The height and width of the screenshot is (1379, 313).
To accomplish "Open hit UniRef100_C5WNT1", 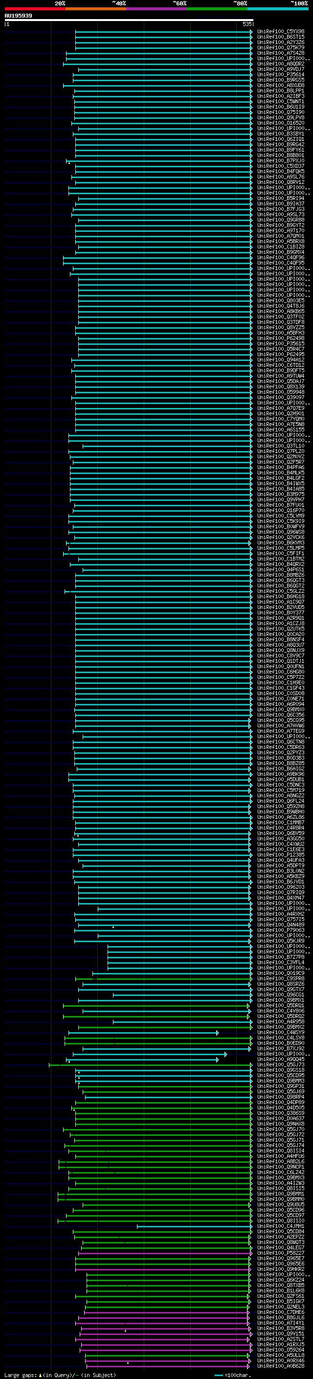I will point(281,102).
